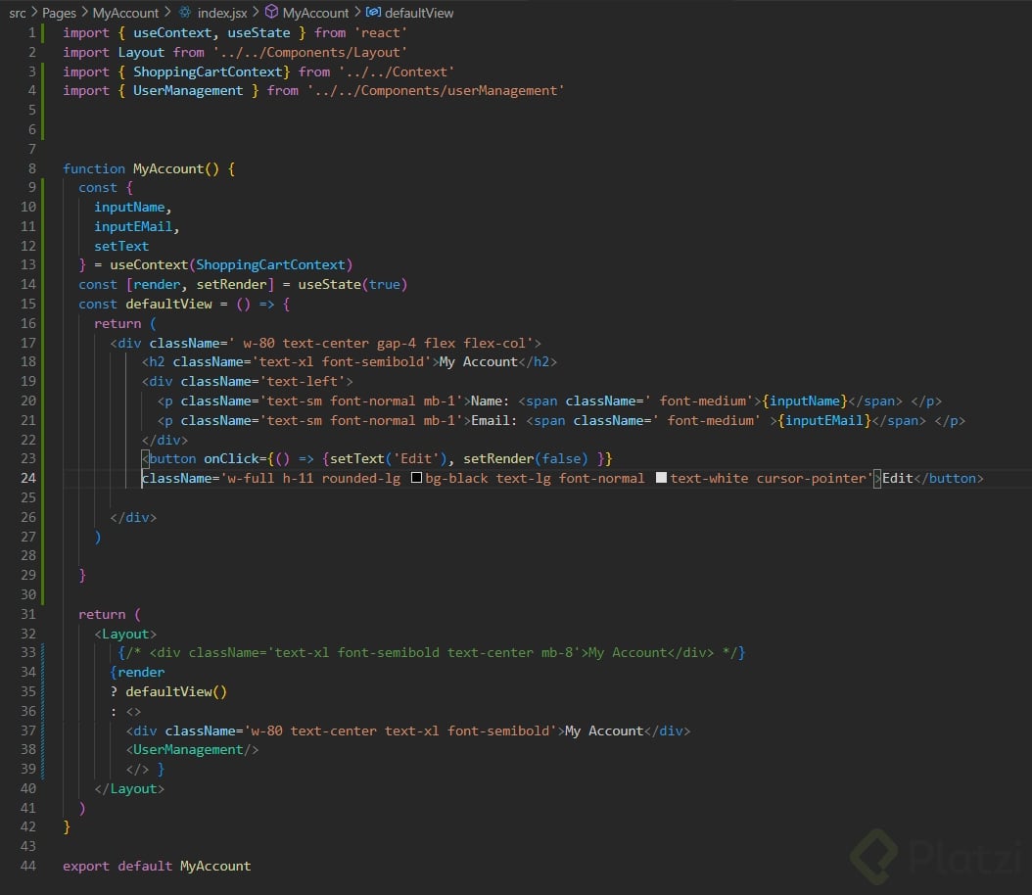Screen dimensions: 1032x895
Task: Click the useContext import on line 1
Action: coord(172,33)
